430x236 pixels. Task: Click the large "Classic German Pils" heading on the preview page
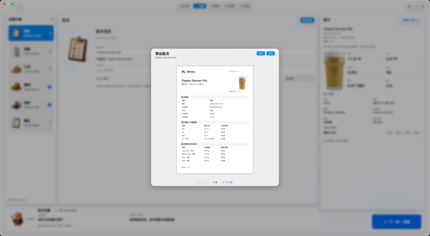coord(194,81)
